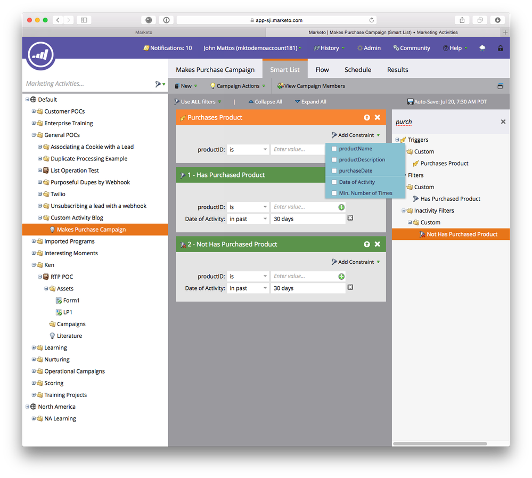The width and height of the screenshot is (532, 478).
Task: Open Safari downloads icon
Action: point(498,20)
